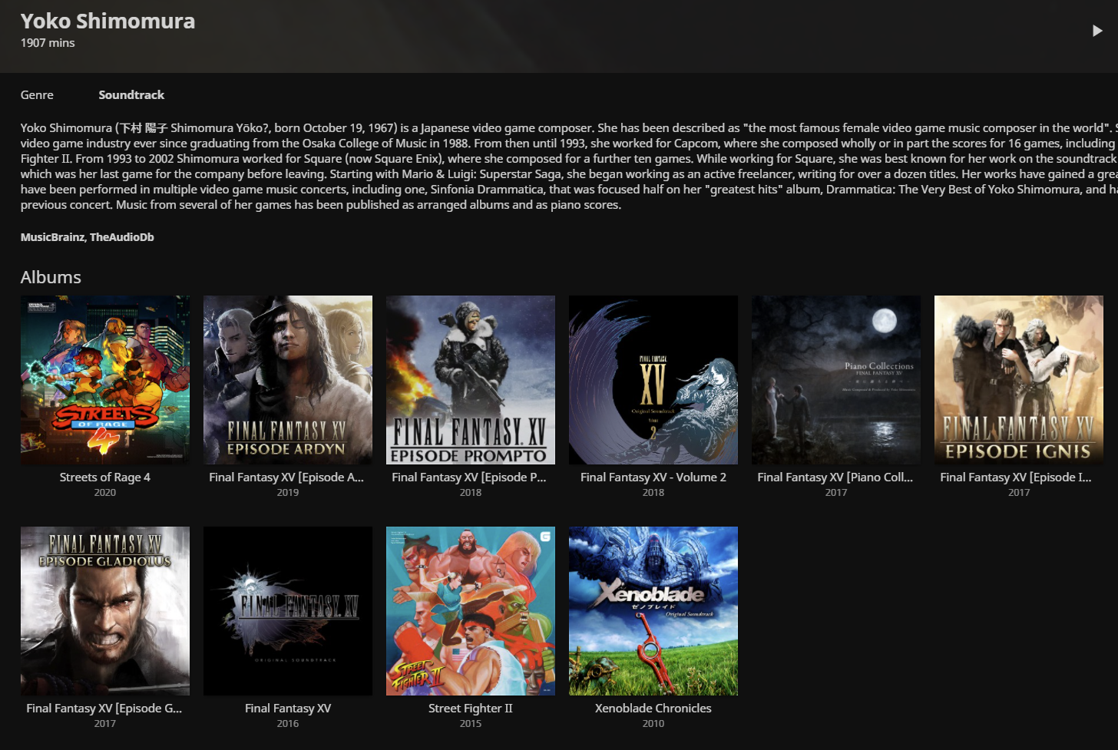1118x750 pixels.
Task: Click the 2020 year under Streets of Rage 4
Action: point(105,493)
